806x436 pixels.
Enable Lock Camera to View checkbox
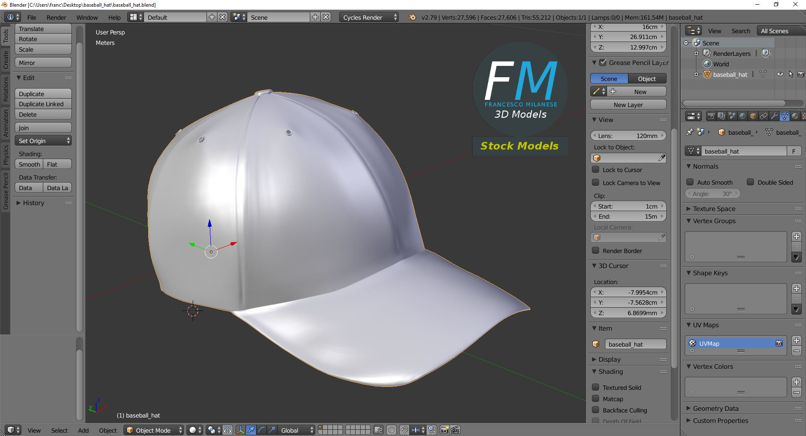pyautogui.click(x=595, y=183)
